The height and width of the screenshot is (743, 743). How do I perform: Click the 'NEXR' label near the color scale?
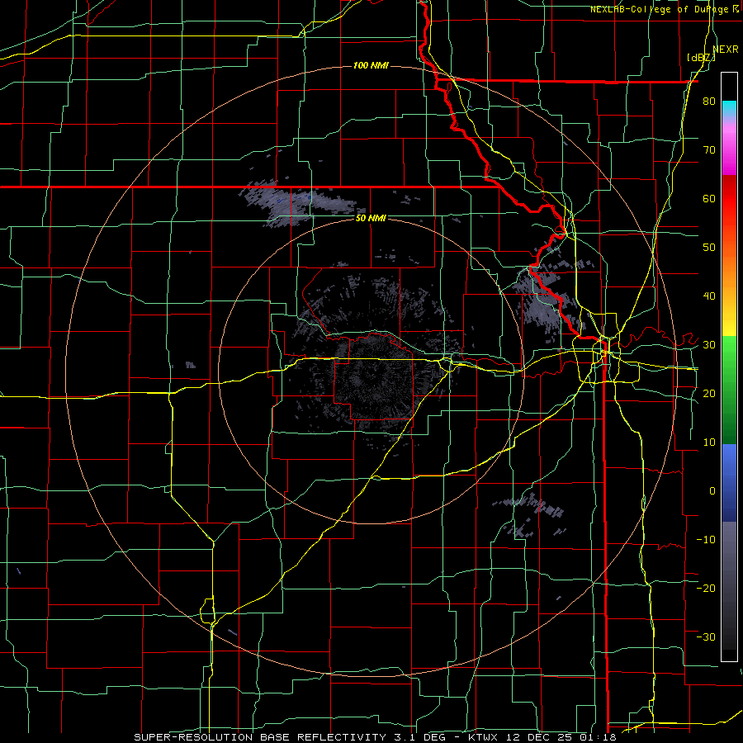(726, 50)
